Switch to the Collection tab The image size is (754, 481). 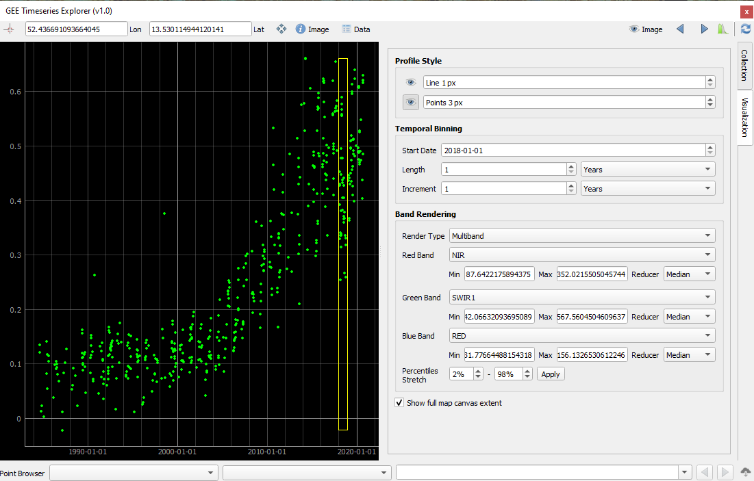[744, 65]
